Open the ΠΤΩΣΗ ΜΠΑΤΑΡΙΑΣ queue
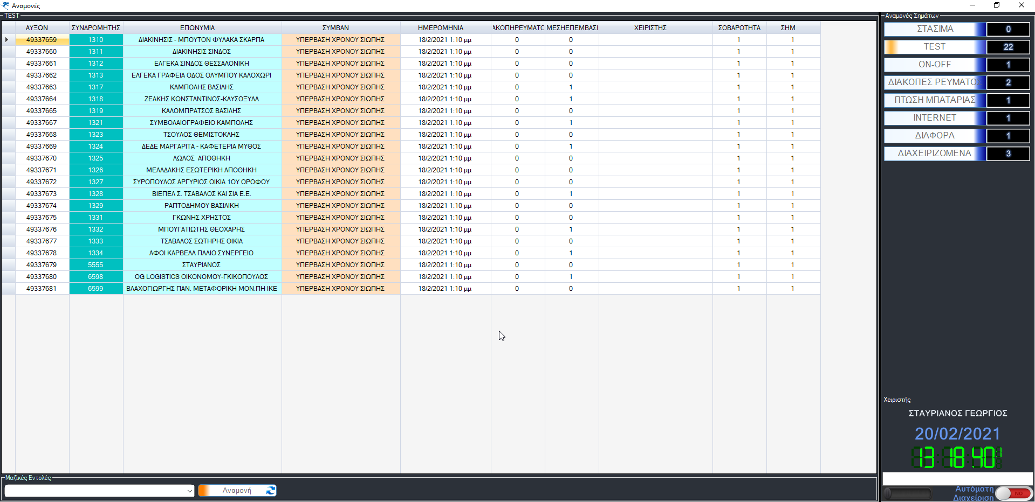 point(934,100)
